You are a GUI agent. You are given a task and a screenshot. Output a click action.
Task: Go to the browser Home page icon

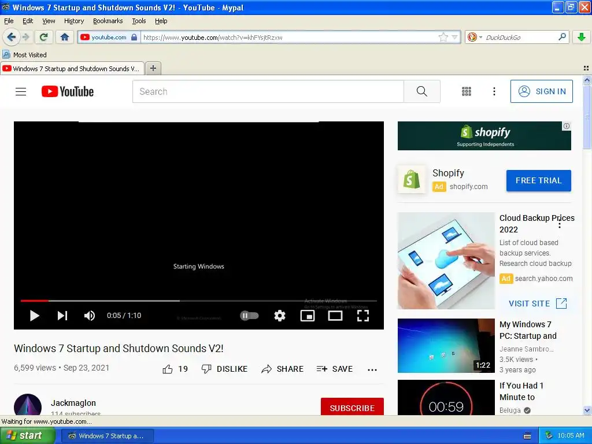pyautogui.click(x=65, y=37)
